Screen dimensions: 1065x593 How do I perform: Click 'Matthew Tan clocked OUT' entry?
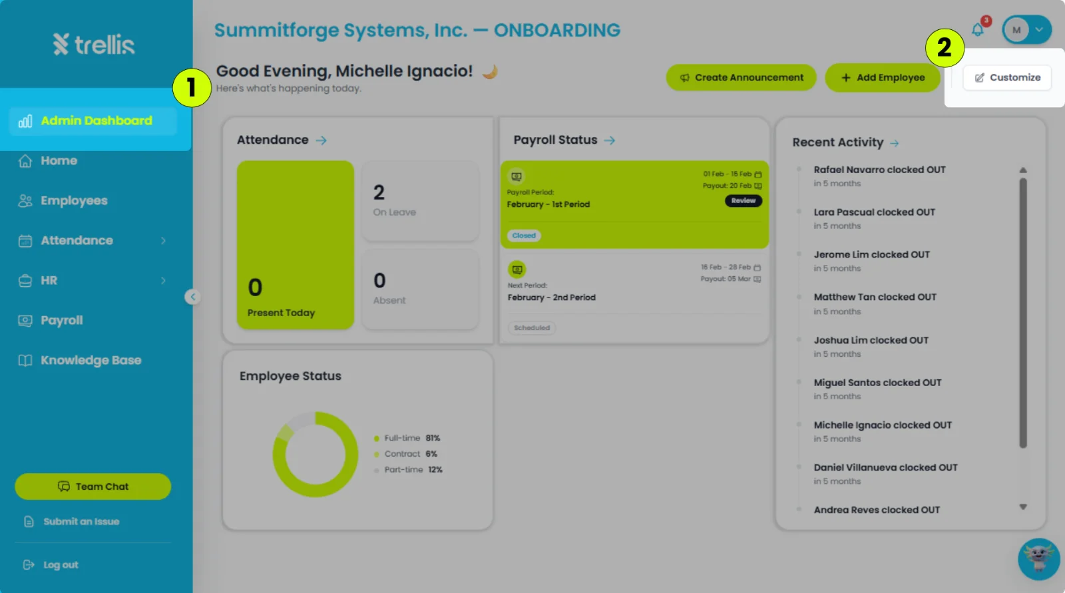875,297
